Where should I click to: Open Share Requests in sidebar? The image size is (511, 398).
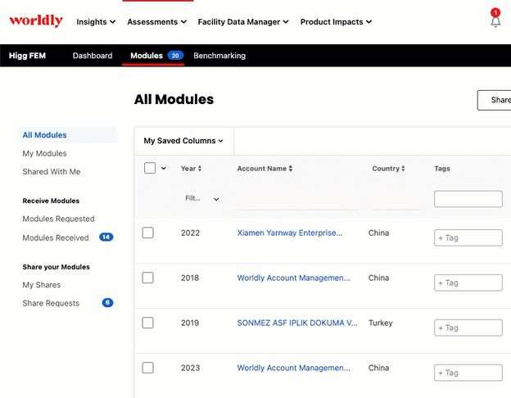pos(51,303)
